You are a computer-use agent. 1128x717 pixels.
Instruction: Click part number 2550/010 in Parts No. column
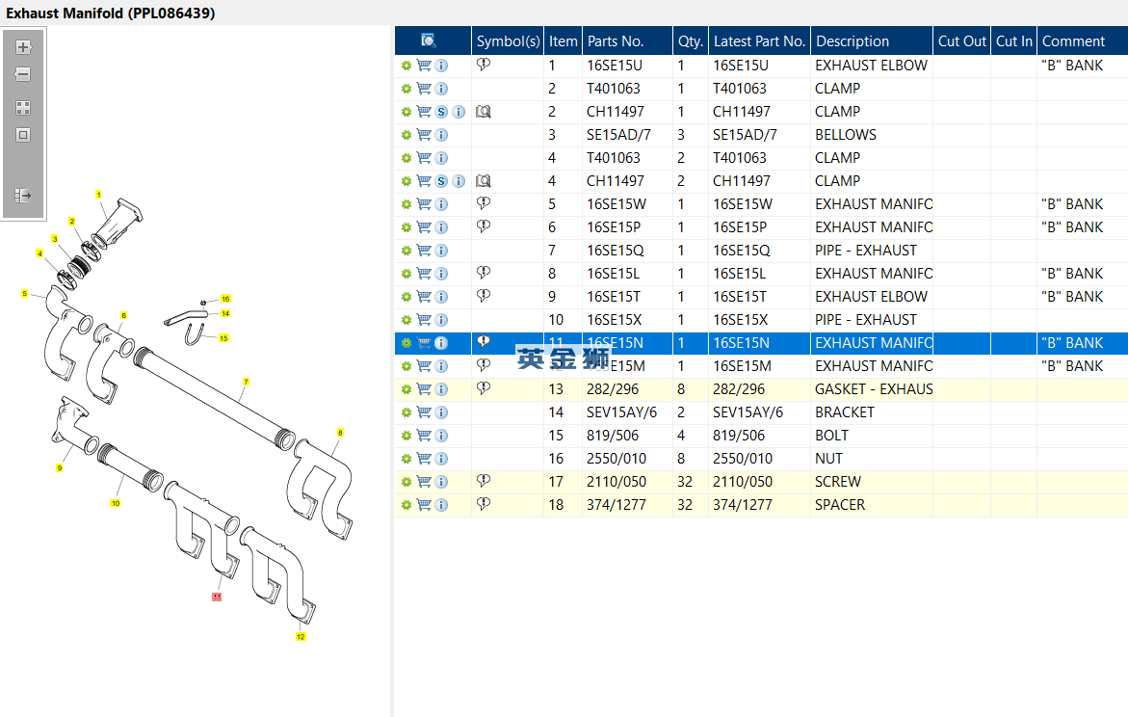pos(616,459)
